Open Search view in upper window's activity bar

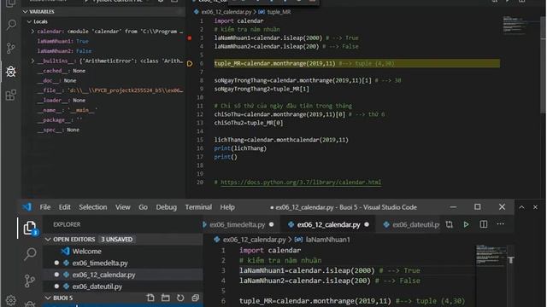coord(11,25)
